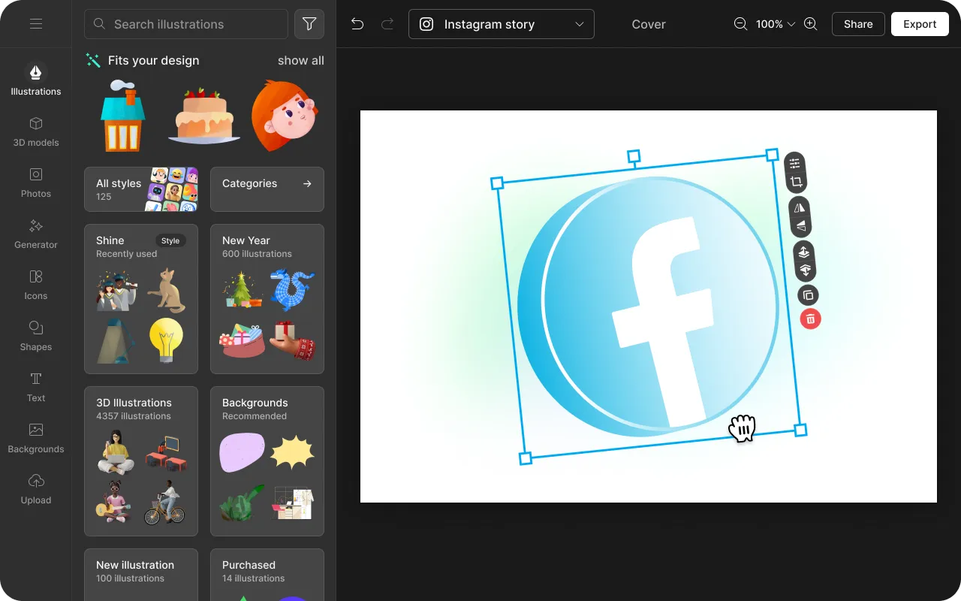Duplicate the selected image
This screenshot has width=961, height=601.
809,295
